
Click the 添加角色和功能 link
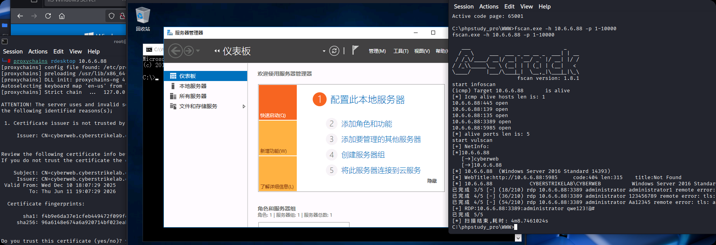pos(366,124)
